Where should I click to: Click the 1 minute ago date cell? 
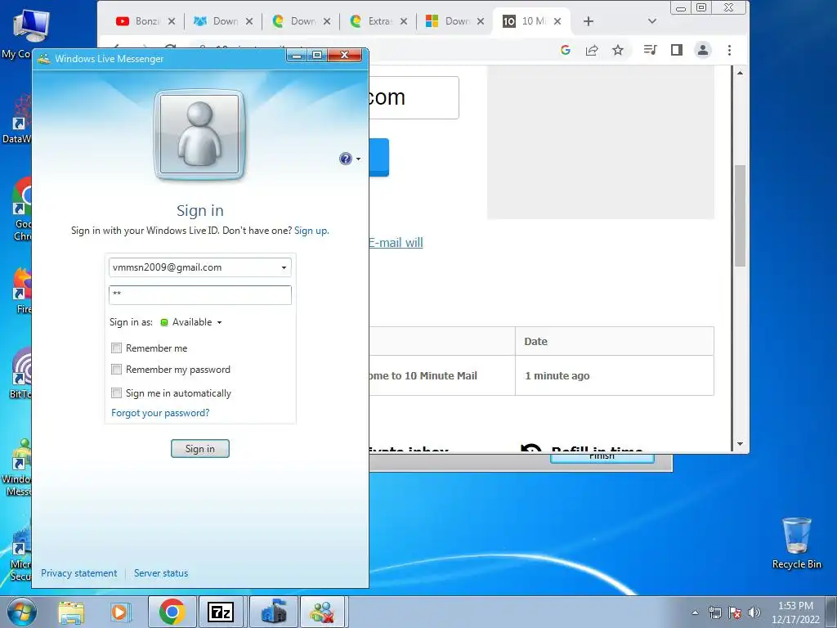[615, 375]
